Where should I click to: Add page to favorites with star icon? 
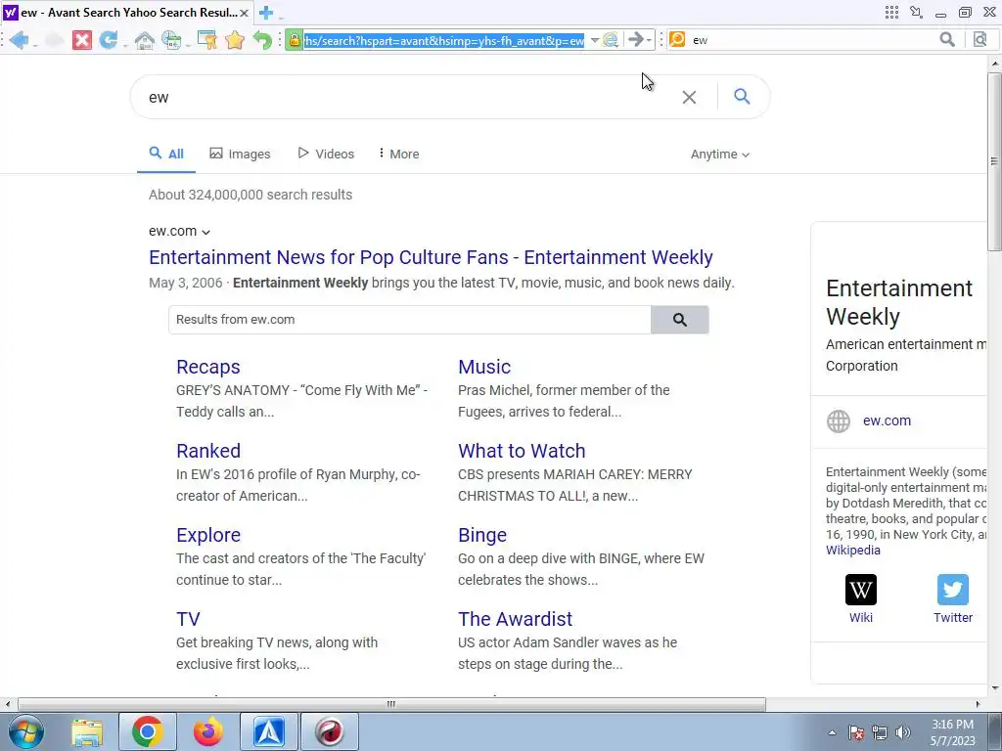(x=235, y=40)
